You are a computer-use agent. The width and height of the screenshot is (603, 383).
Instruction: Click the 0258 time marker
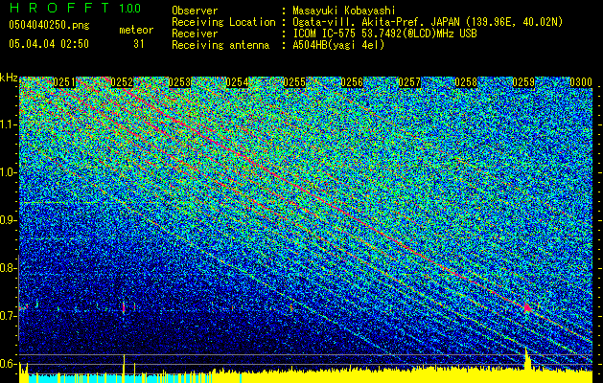point(466,82)
